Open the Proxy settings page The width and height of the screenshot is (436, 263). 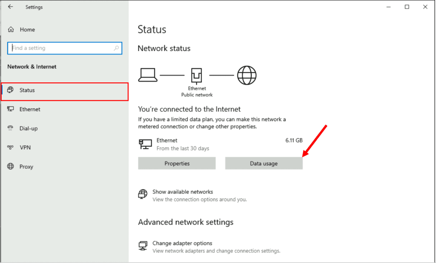26,167
